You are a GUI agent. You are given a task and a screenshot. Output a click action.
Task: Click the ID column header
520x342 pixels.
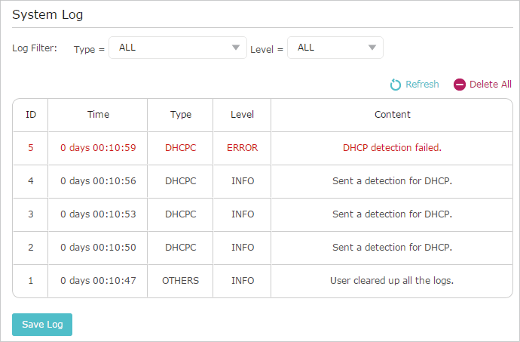31,115
